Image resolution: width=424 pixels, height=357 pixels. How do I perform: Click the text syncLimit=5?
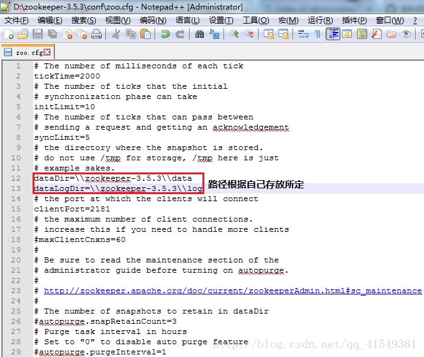pos(62,138)
